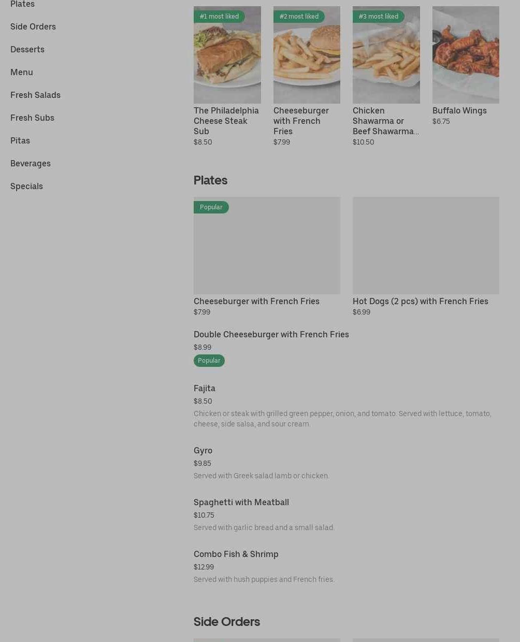Open the Chicken Shawarma item picture
This screenshot has height=642, width=520.
pos(386,55)
